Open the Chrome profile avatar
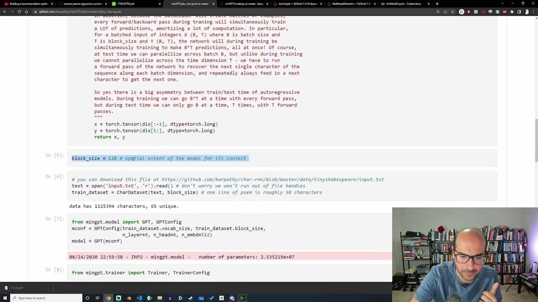 click(x=527, y=12)
